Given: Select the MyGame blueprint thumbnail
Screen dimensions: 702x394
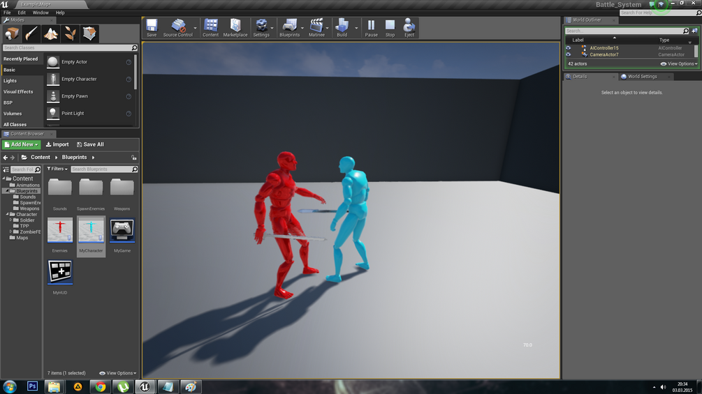Looking at the screenshot, I should pyautogui.click(x=122, y=231).
